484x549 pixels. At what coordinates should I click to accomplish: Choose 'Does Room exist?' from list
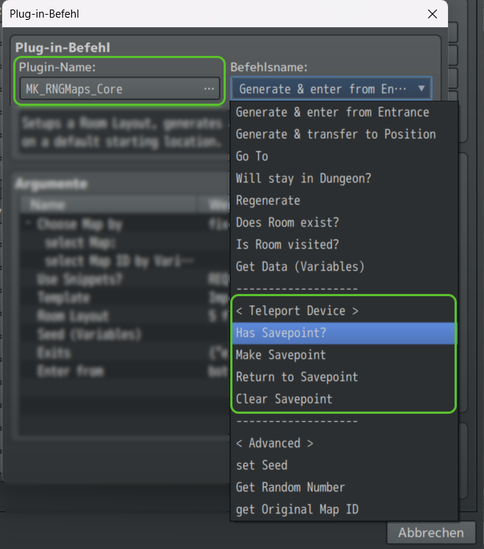[x=344, y=223]
